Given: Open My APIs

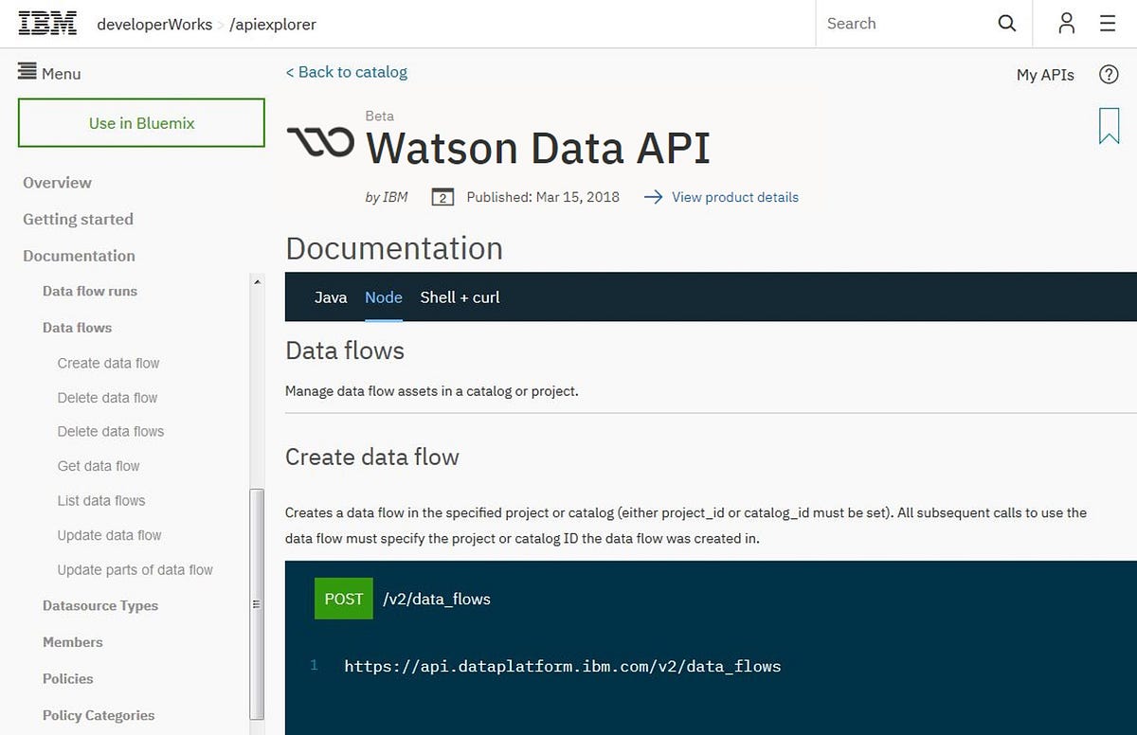Looking at the screenshot, I should pos(1045,74).
